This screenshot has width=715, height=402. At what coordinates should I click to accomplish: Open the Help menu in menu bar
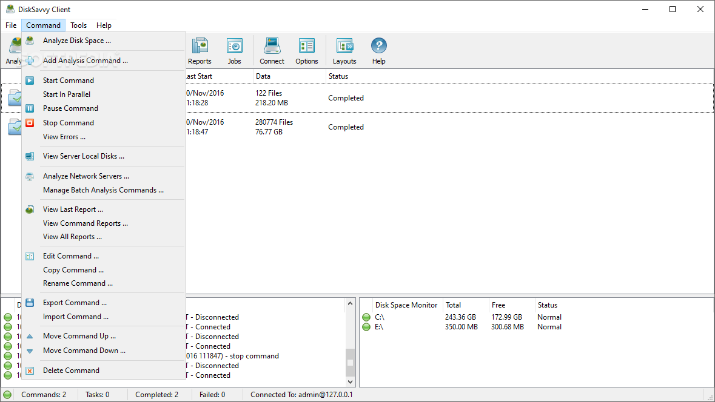click(x=104, y=25)
